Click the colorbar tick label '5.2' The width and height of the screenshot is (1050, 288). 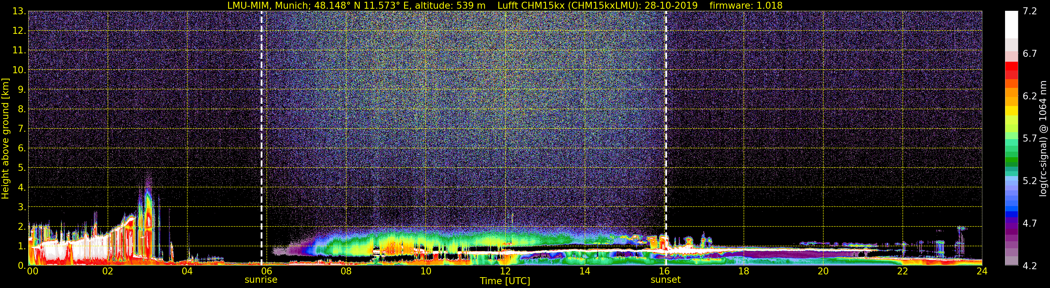pyautogui.click(x=1030, y=181)
